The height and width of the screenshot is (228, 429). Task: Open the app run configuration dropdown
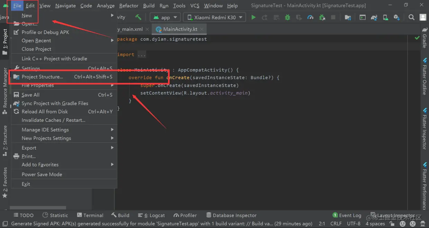[x=166, y=17]
